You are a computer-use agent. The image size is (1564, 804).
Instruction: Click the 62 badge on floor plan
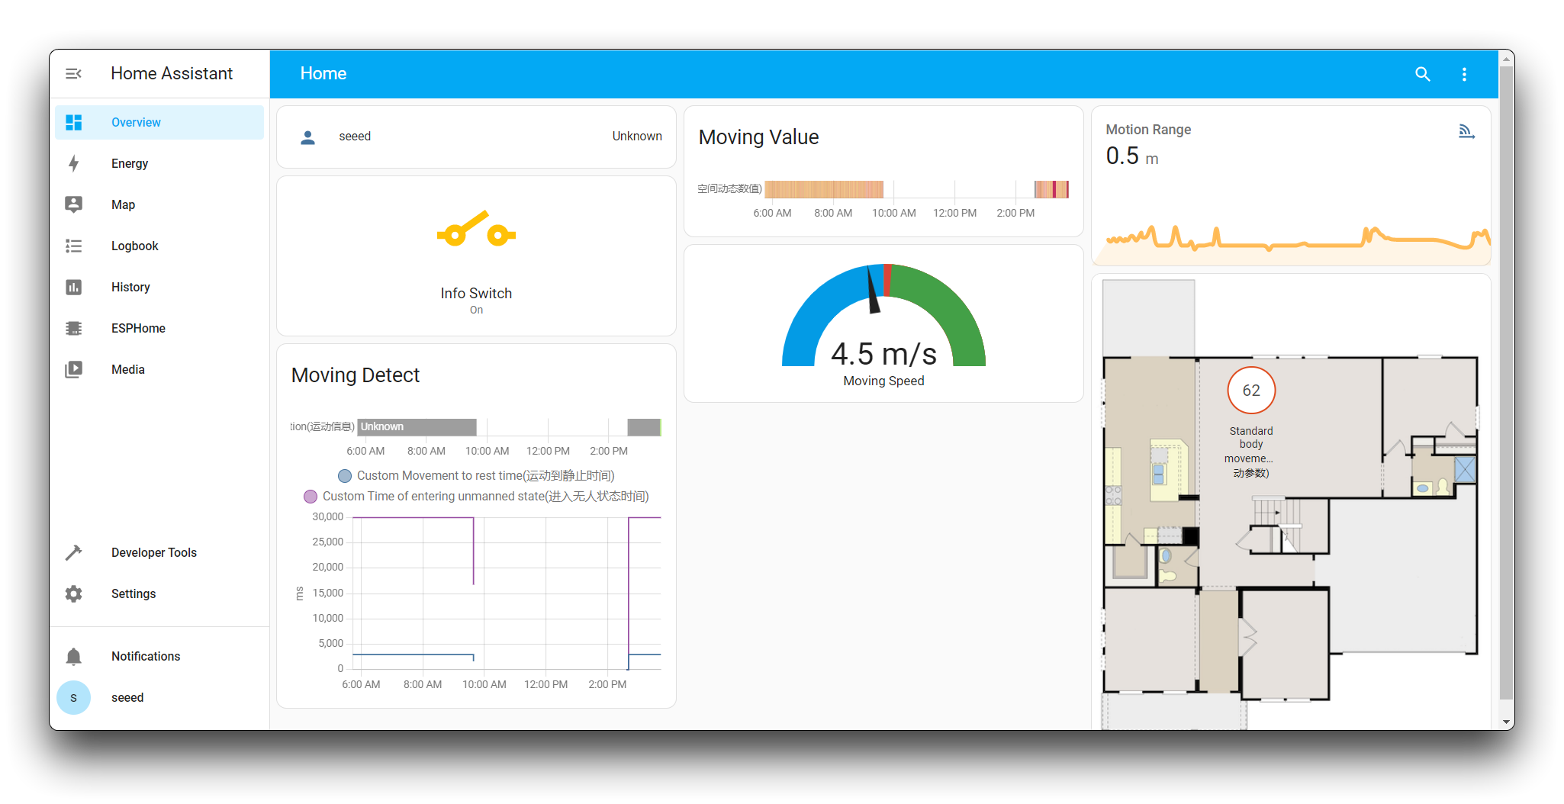pyautogui.click(x=1250, y=391)
